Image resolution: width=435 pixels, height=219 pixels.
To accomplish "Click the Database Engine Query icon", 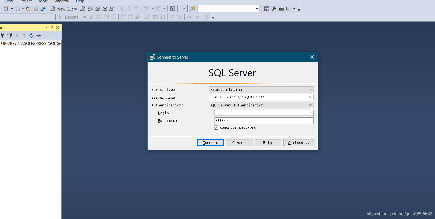I will pos(83,9).
